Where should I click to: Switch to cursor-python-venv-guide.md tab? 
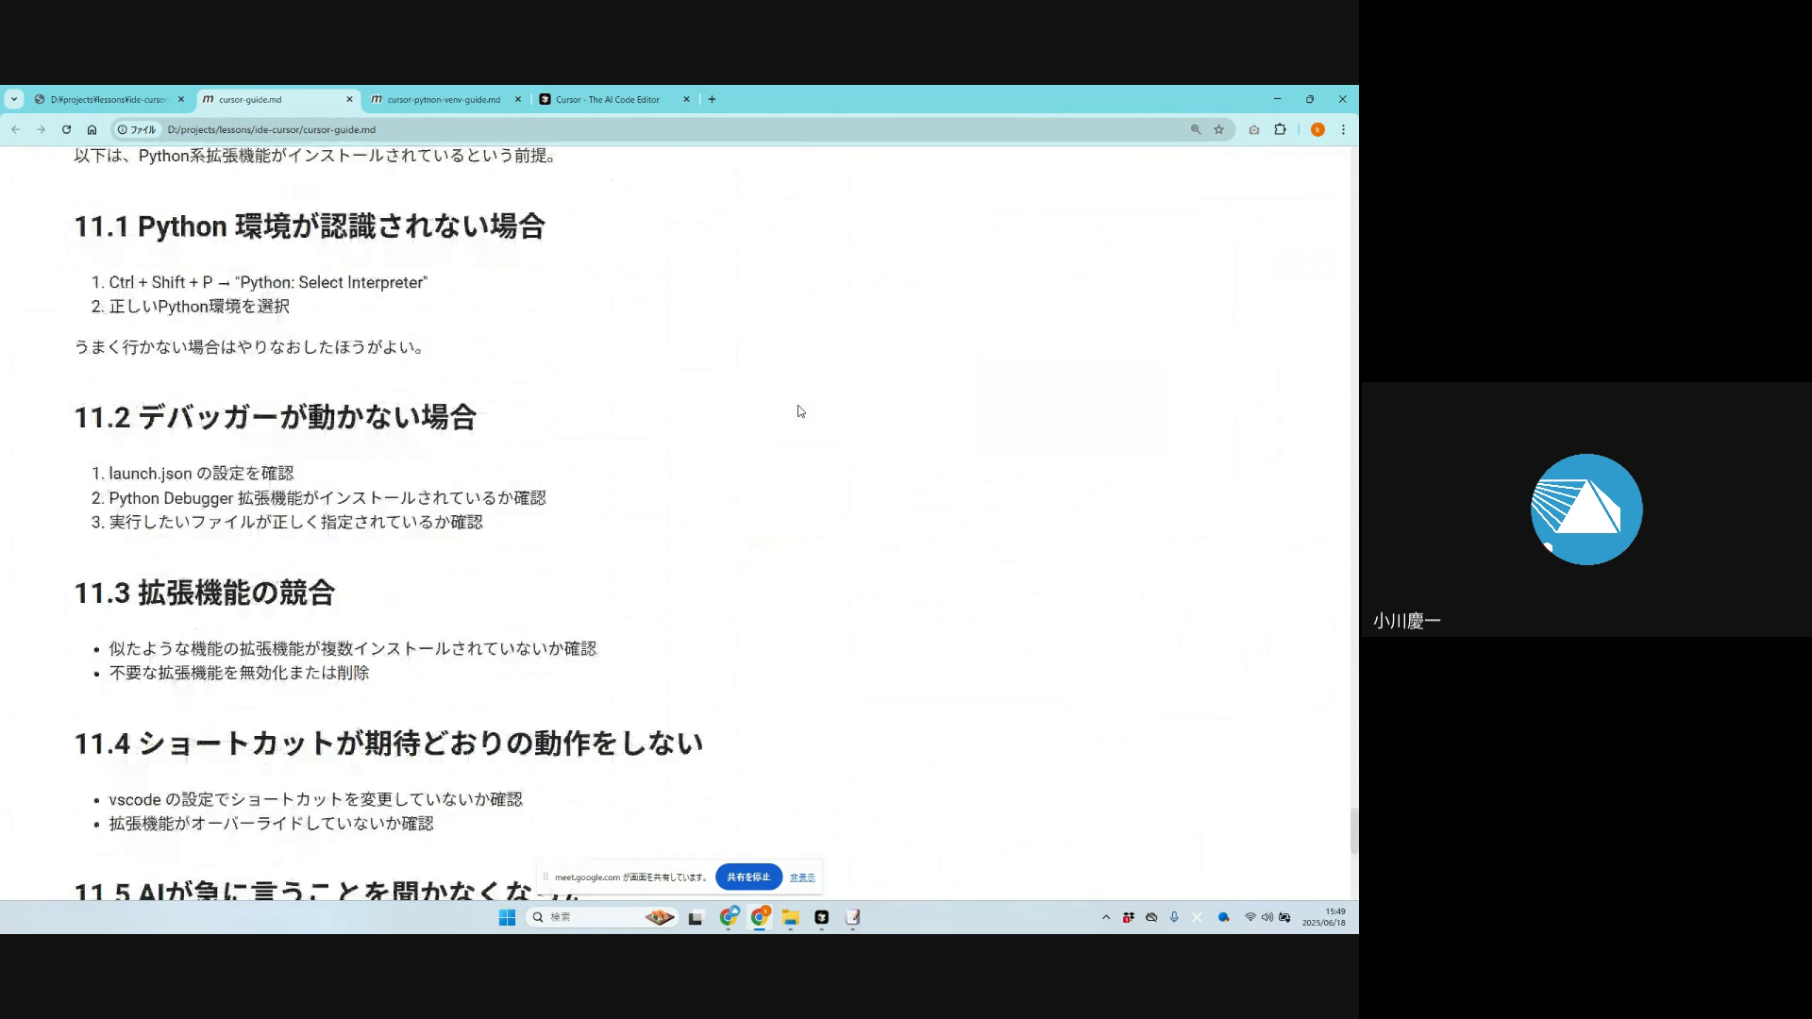pos(444,99)
